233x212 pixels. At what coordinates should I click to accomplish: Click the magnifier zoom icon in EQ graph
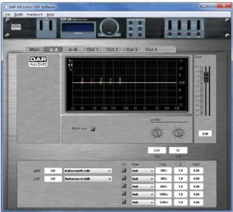[70, 69]
